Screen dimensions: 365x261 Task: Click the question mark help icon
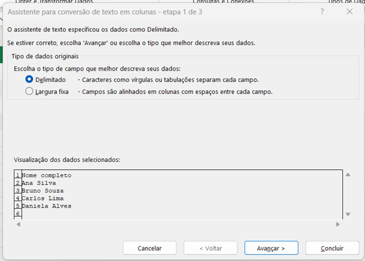point(322,11)
